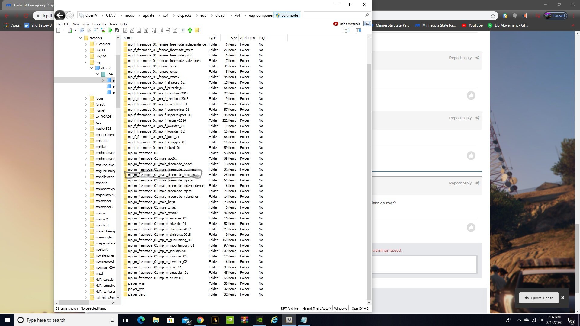Viewport: 580px width, 326px height.
Task: Select the mp_m_freemode_01_male_freemode_business2 folder
Action: [163, 175]
